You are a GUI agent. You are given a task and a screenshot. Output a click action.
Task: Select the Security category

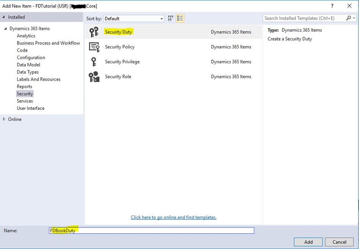pos(25,94)
